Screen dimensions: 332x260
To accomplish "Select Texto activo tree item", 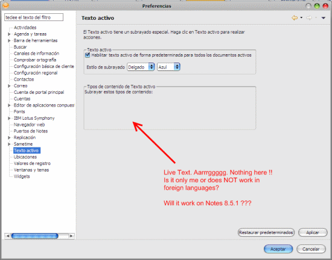I will pos(27,150).
